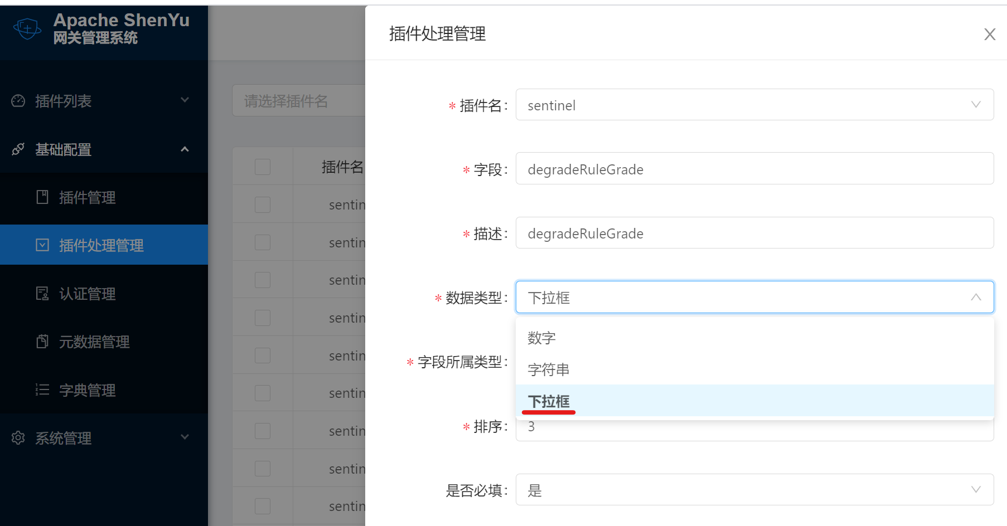Screen dimensions: 1007x526
Task: Check the last visible sentinel row checkbox
Action: click(263, 506)
